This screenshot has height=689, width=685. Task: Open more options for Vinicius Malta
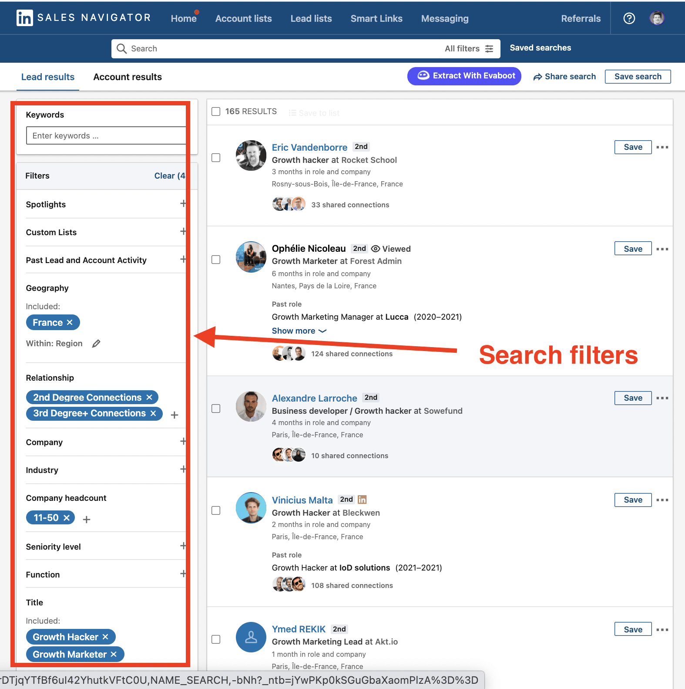point(662,500)
